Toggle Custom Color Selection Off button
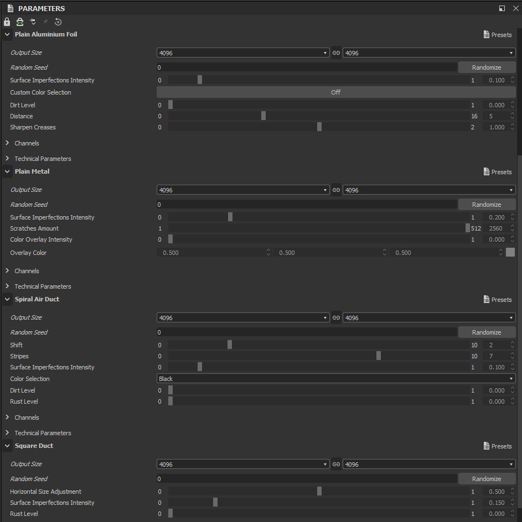This screenshot has width=522, height=522. tap(336, 92)
